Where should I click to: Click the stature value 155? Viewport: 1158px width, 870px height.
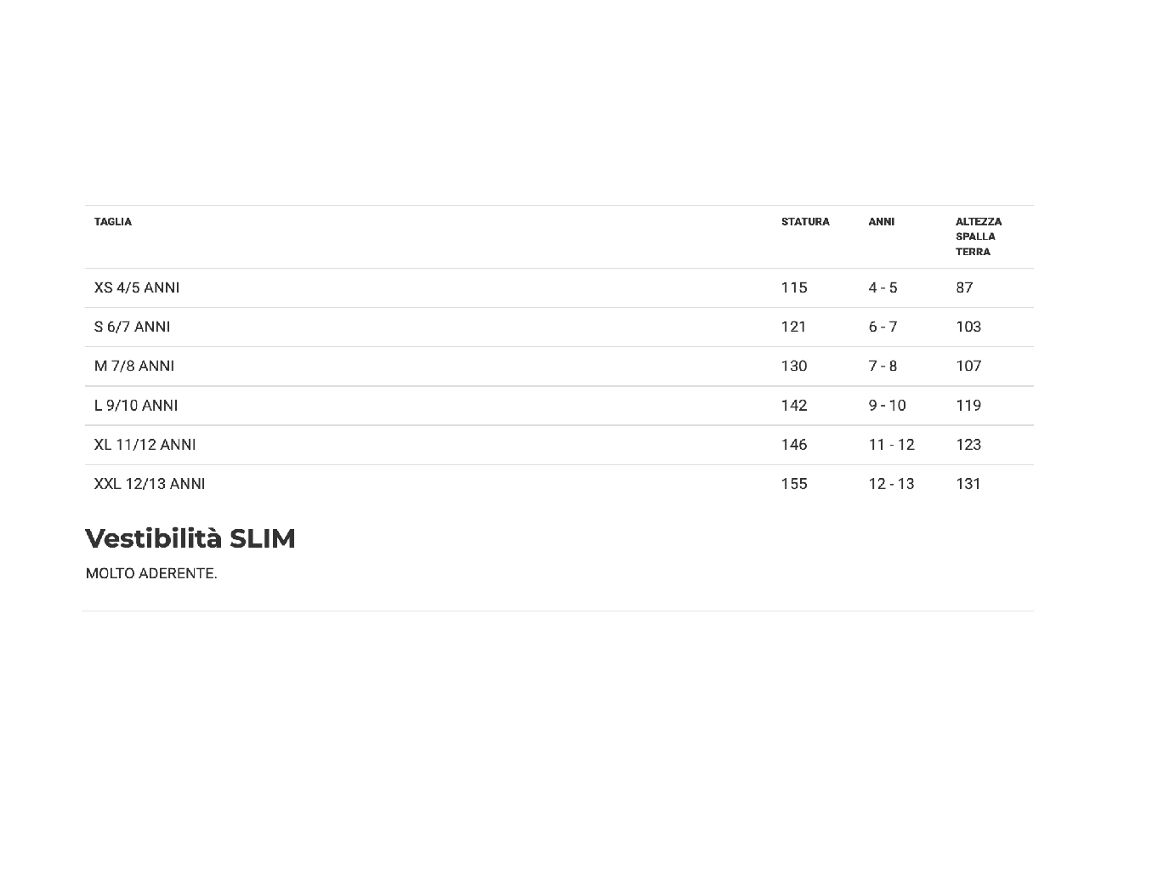794,484
